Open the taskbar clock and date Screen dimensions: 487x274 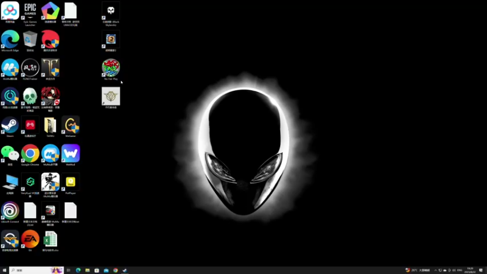click(x=470, y=270)
